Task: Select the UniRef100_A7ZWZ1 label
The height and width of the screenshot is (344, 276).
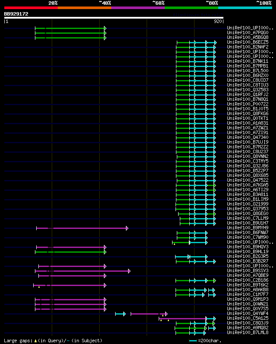Action: 248,128
